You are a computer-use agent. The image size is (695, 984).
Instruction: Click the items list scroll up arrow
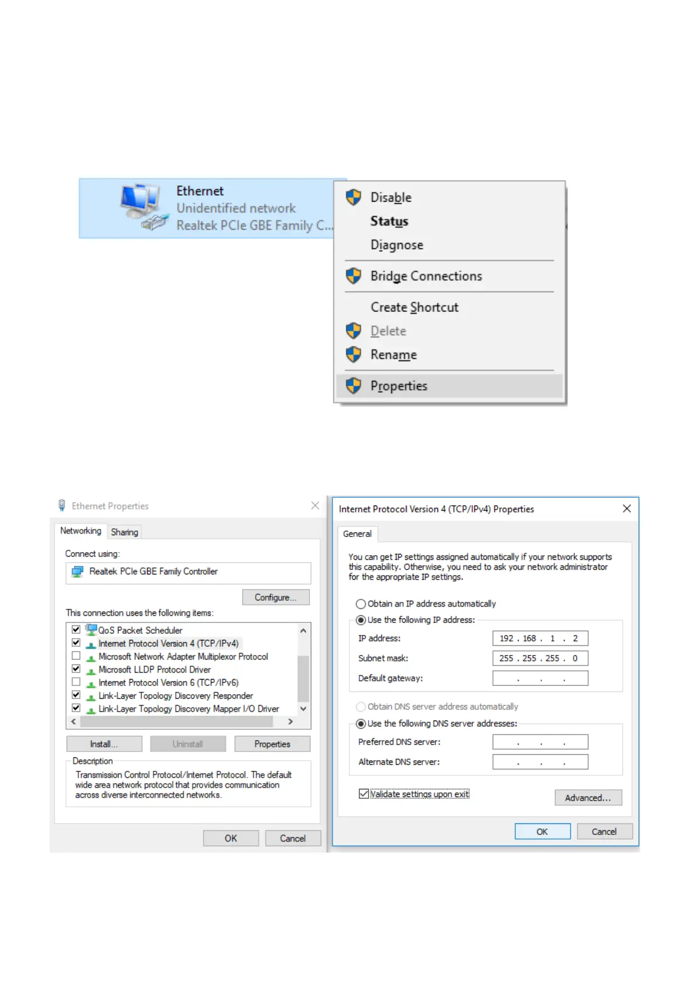(x=303, y=630)
